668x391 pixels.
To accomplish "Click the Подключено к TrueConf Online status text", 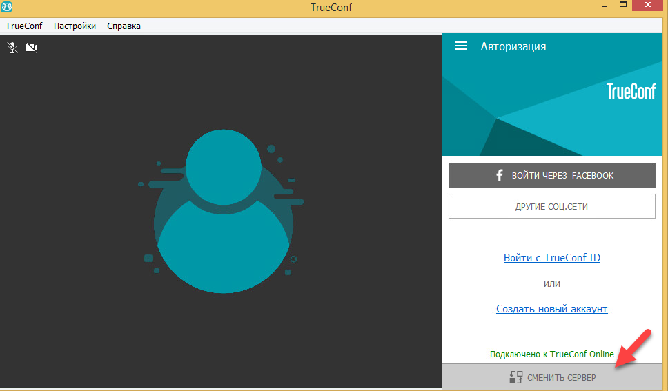I will click(x=551, y=354).
